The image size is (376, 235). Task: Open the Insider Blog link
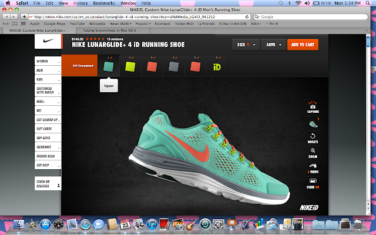(48, 156)
